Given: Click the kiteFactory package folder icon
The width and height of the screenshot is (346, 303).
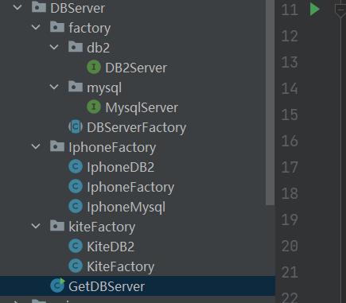Looking at the screenshot, I should [57, 226].
